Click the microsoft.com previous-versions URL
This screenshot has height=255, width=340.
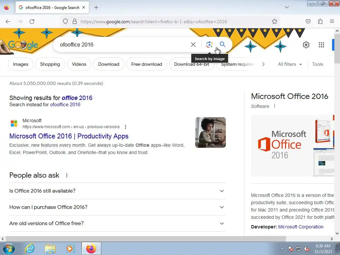(x=71, y=127)
